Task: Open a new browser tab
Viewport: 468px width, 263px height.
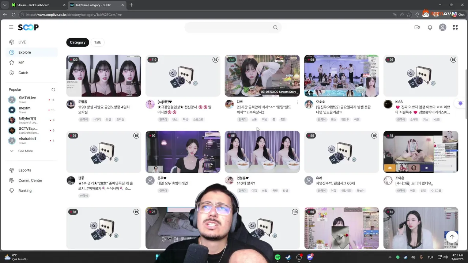Action: point(131,5)
